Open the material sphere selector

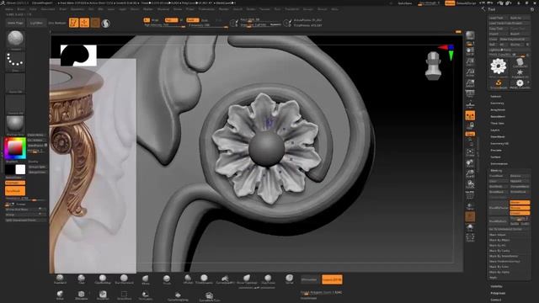tap(15, 125)
